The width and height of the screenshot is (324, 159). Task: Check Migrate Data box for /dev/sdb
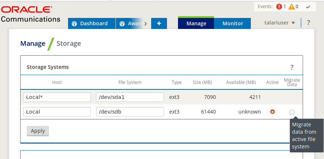[x=292, y=112]
